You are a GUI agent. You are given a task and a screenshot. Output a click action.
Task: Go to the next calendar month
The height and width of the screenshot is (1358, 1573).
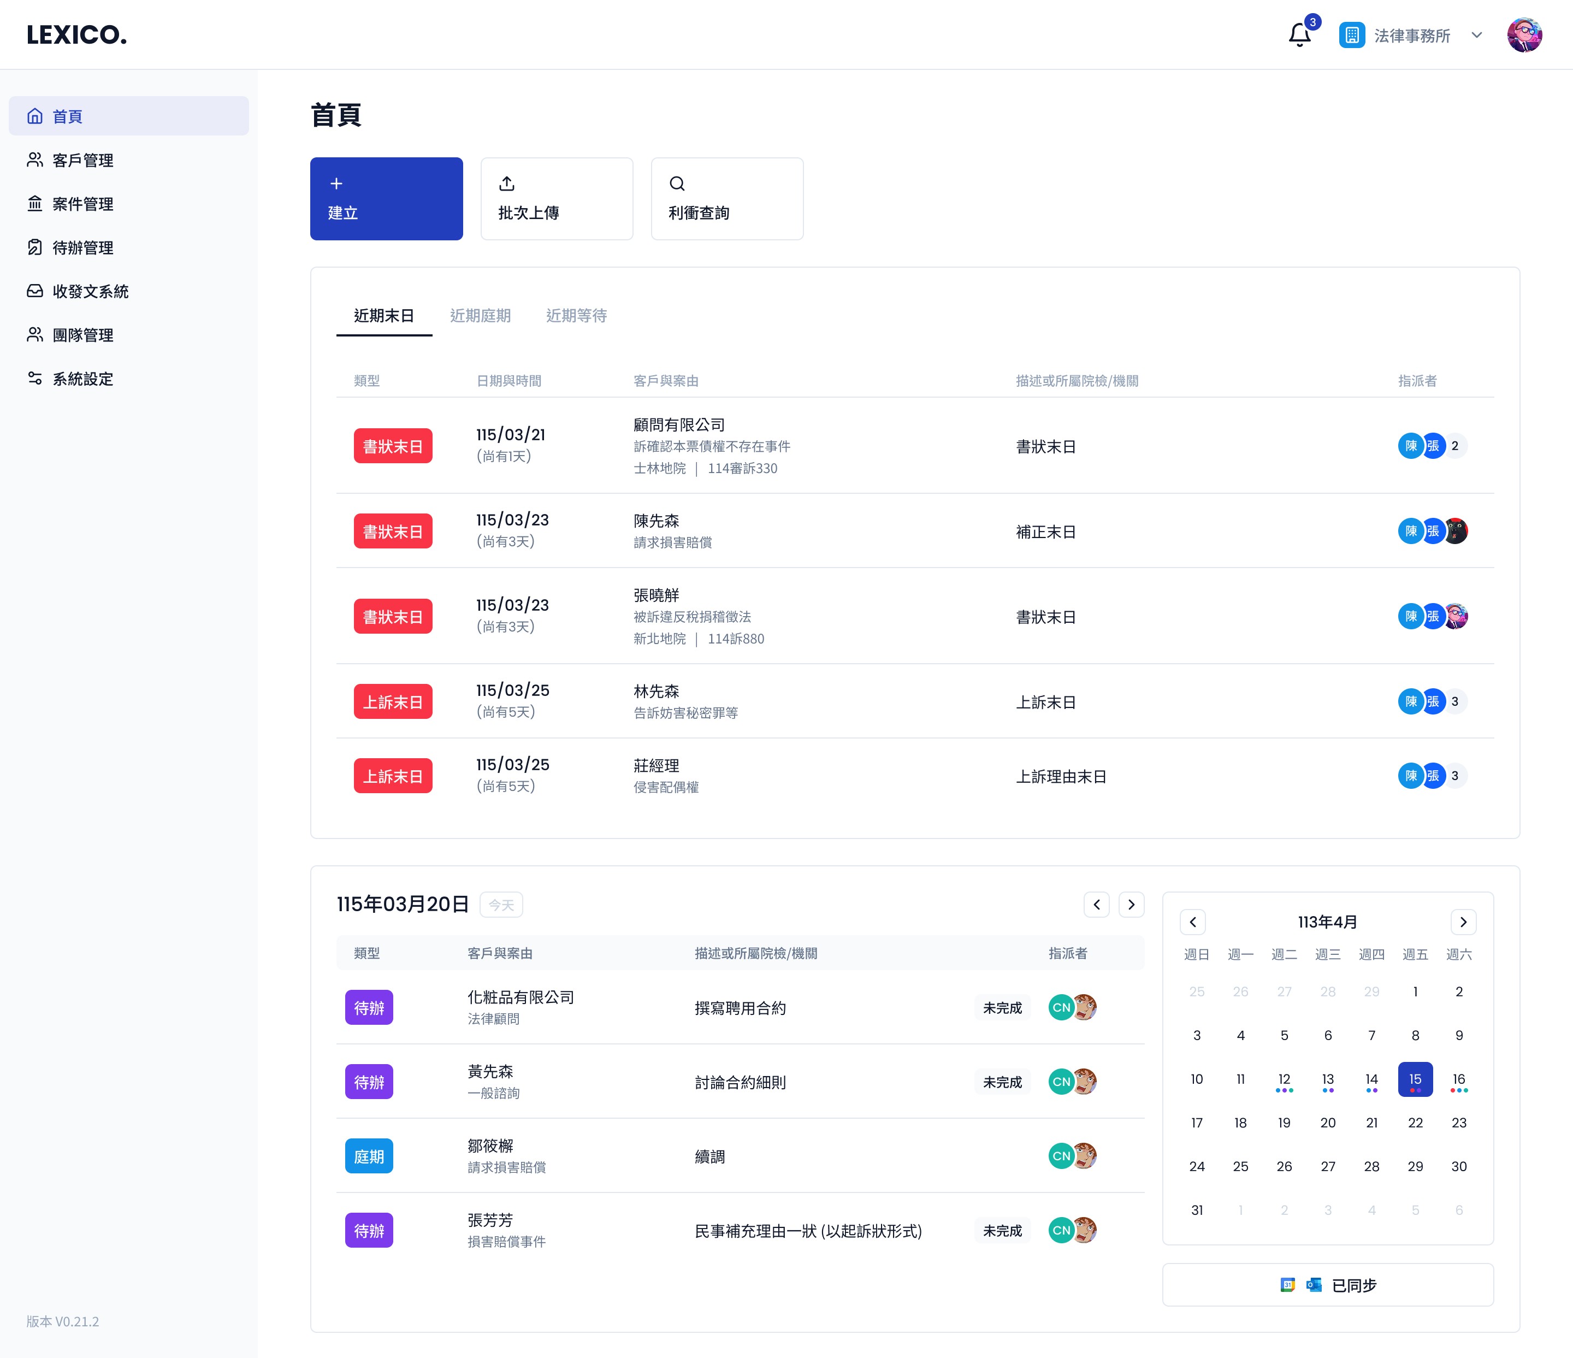click(x=1463, y=922)
